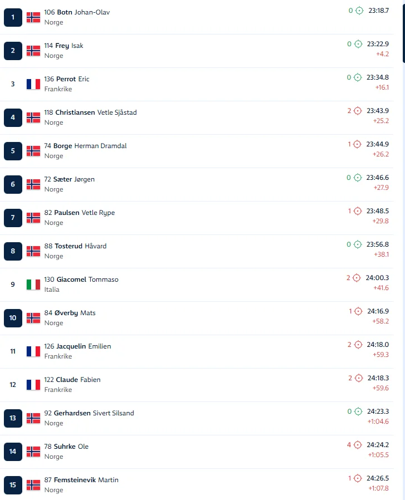Click Tosterud Håvard's name
The height and width of the screenshot is (500, 405).
tap(80, 246)
